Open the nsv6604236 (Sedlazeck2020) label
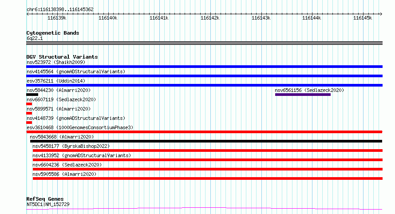The image size is (395, 214). (67, 165)
